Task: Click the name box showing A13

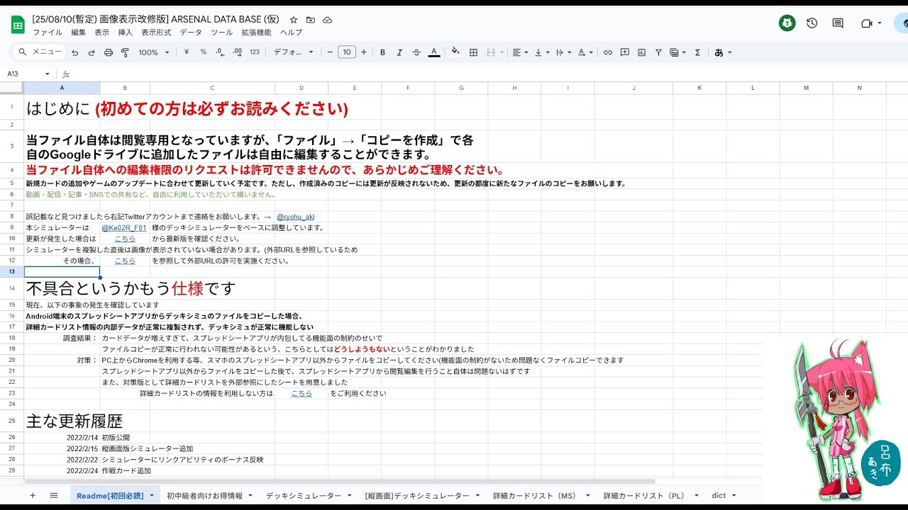Action: click(28, 74)
